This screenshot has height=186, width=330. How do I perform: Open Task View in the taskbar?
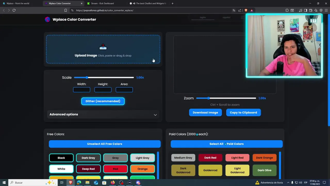click(x=62, y=183)
